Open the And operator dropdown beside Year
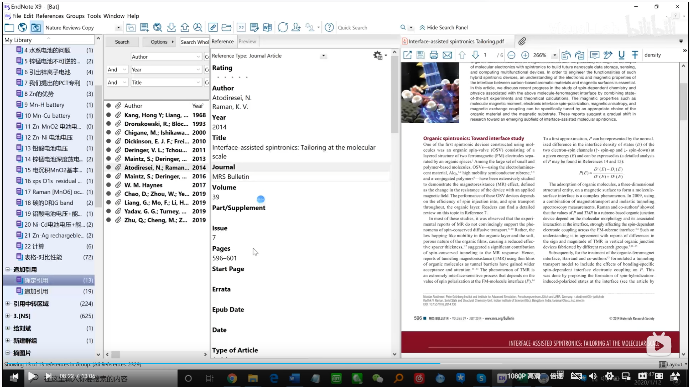The height and width of the screenshot is (387, 690). point(117,70)
